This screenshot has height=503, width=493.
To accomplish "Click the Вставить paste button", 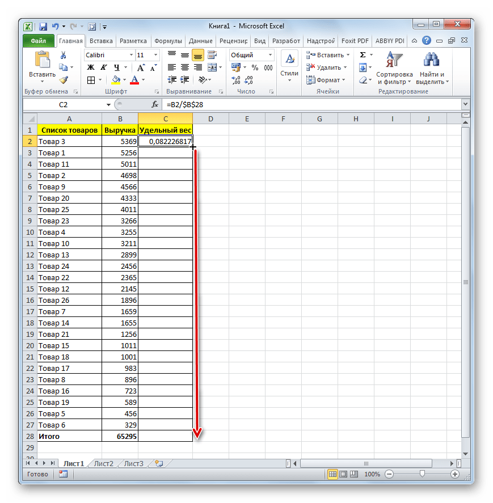I will [42, 66].
